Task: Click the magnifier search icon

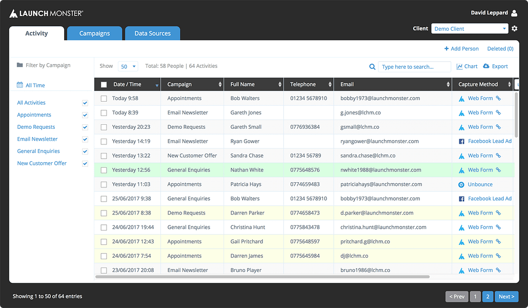Action: coord(372,67)
